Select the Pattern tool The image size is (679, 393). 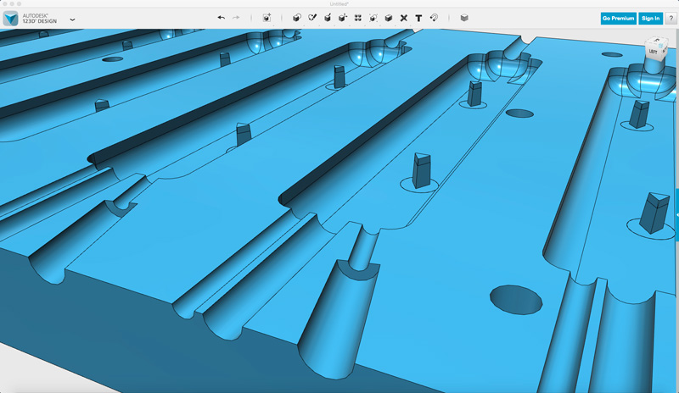358,18
